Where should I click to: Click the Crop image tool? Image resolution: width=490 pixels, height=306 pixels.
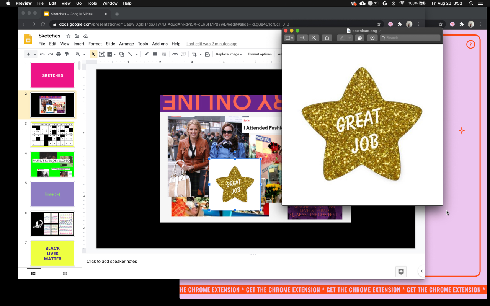tap(194, 54)
